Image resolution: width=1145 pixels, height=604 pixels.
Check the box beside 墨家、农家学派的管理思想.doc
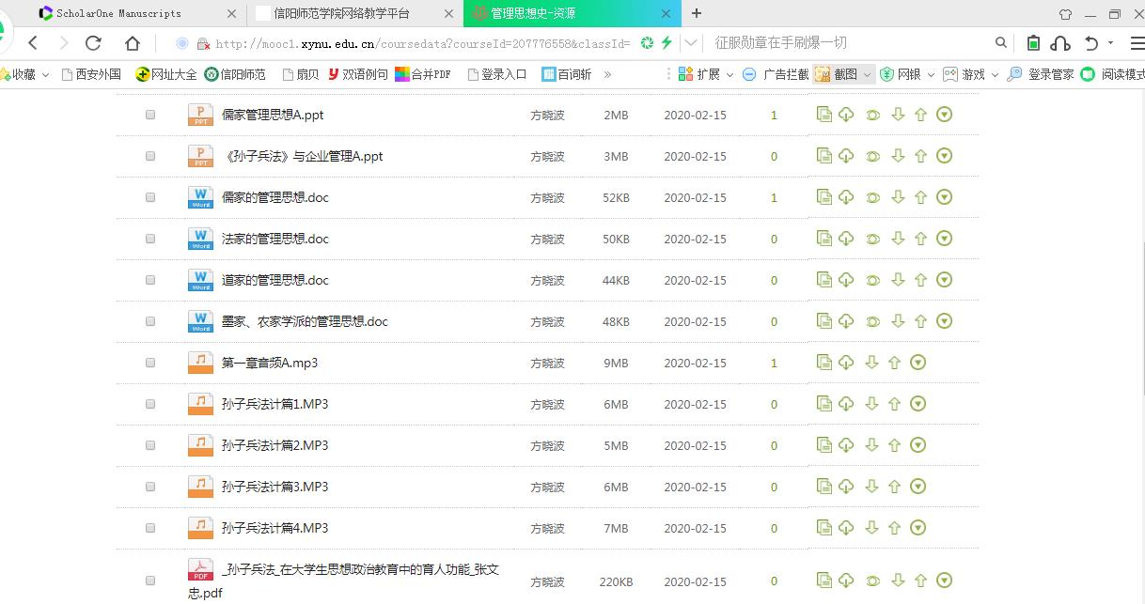pyautogui.click(x=149, y=321)
